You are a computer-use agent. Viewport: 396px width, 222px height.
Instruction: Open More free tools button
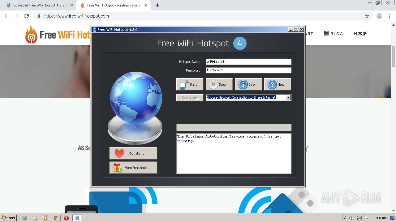133,168
